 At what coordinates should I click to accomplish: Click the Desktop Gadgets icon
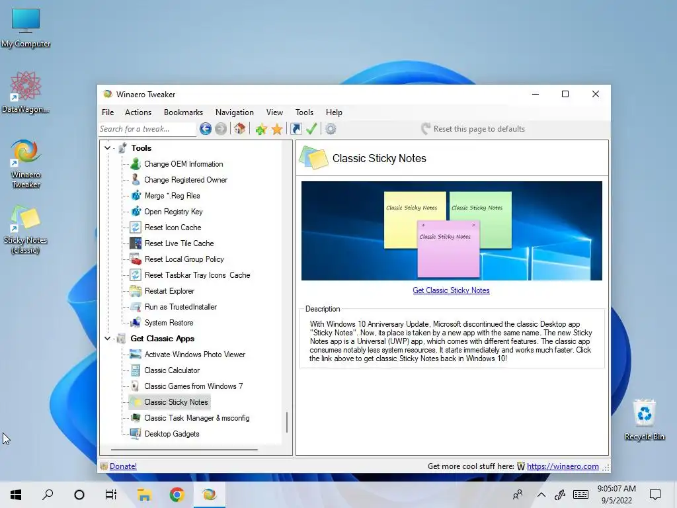136,434
